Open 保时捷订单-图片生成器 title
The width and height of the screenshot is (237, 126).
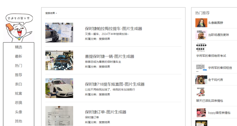(105, 112)
